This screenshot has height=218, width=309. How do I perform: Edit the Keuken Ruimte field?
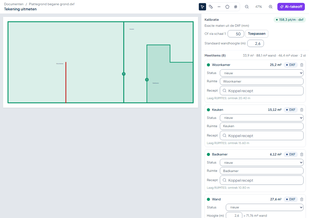tap(262, 126)
